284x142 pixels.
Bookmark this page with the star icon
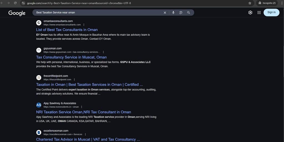pyautogui.click(x=250, y=3)
